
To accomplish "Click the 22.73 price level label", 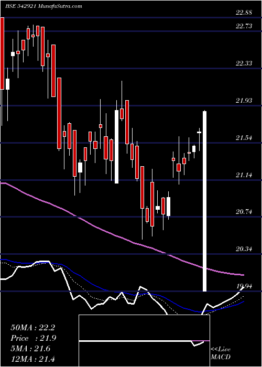I will pyautogui.click(x=244, y=26).
